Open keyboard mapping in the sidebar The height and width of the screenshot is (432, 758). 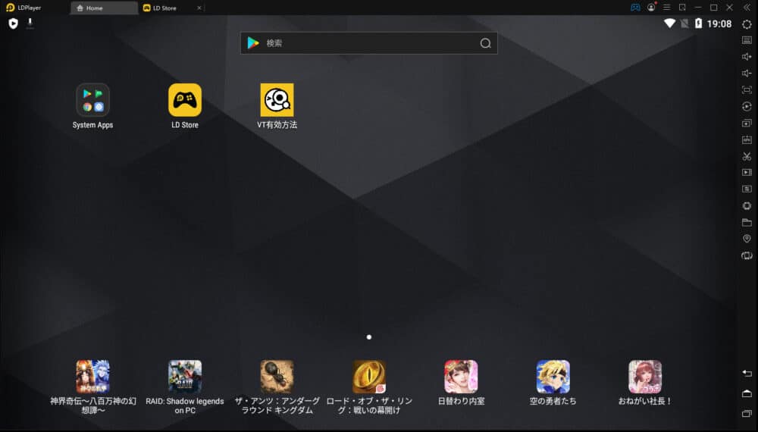(x=747, y=40)
